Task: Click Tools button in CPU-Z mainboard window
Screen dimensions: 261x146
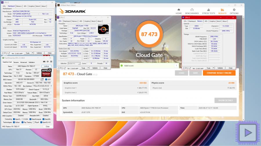Action: (28, 53)
